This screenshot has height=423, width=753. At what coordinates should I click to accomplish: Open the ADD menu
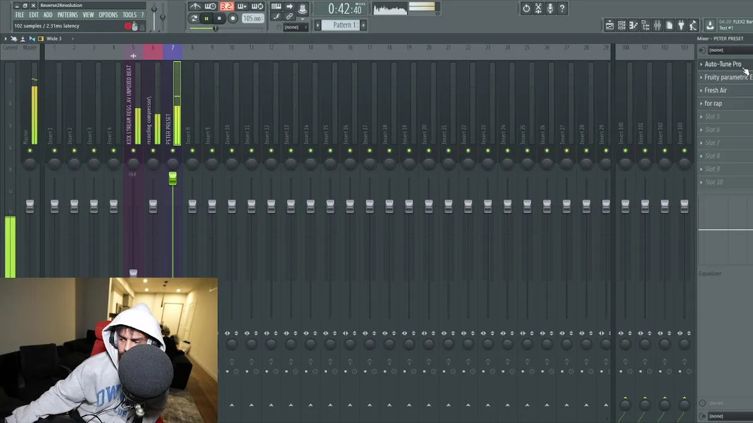pyautogui.click(x=48, y=15)
